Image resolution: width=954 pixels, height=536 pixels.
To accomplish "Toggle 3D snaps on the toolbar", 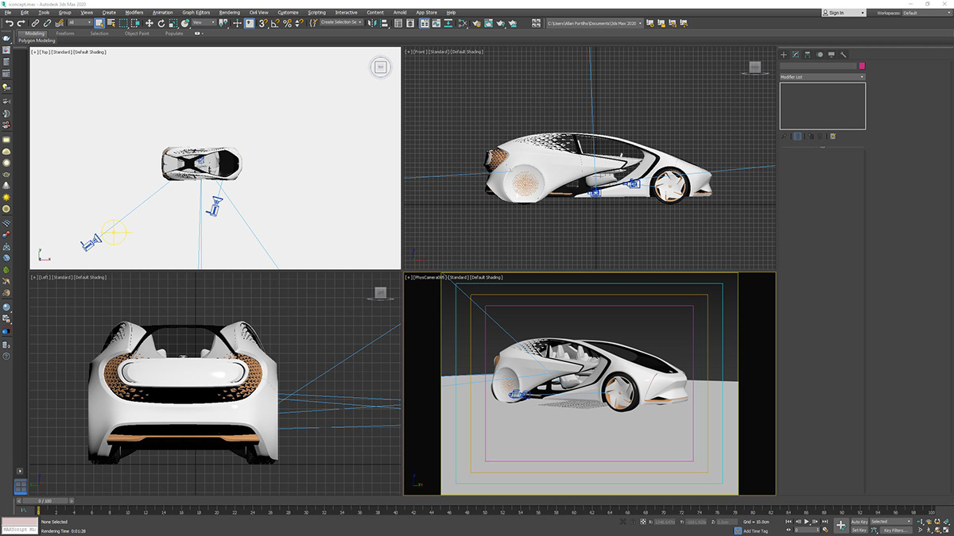I will [262, 24].
